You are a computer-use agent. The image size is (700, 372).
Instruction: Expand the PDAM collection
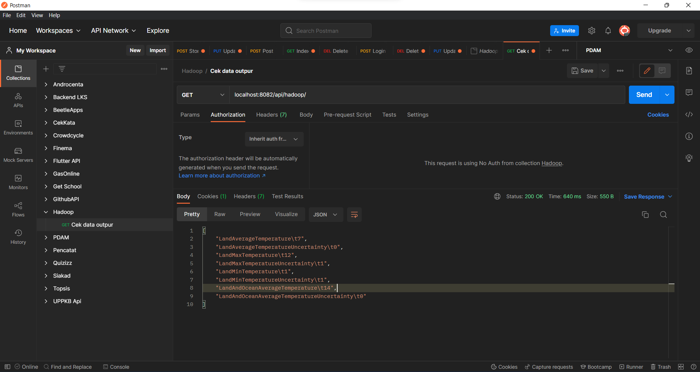[x=46, y=238]
